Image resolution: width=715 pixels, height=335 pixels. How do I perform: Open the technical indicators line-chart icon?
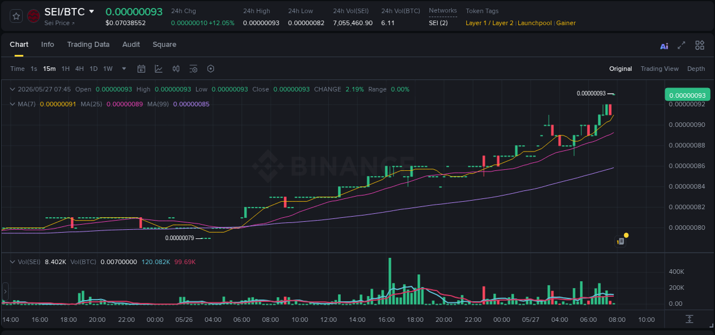click(x=158, y=69)
